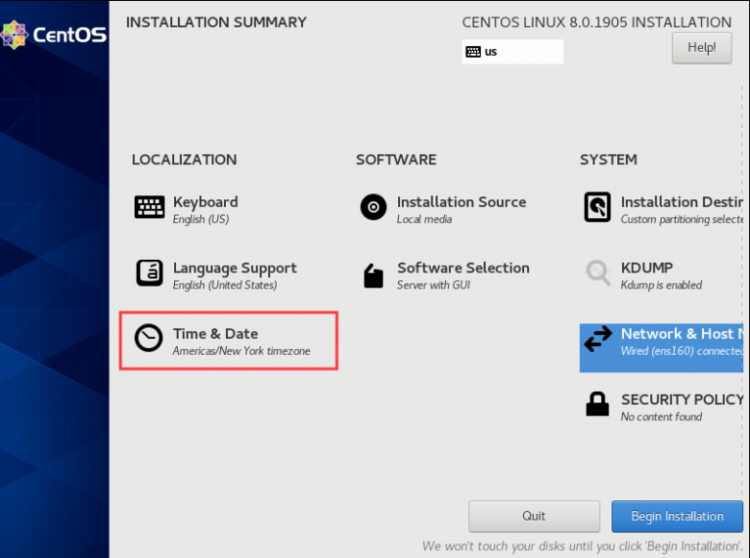Click 'Wired (ens160) connected' text
Screen dimensions: 750x558
[x=682, y=351]
